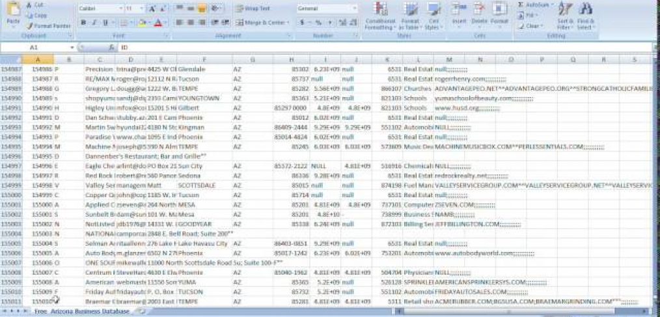Open Sort & Filter

[x=565, y=16]
